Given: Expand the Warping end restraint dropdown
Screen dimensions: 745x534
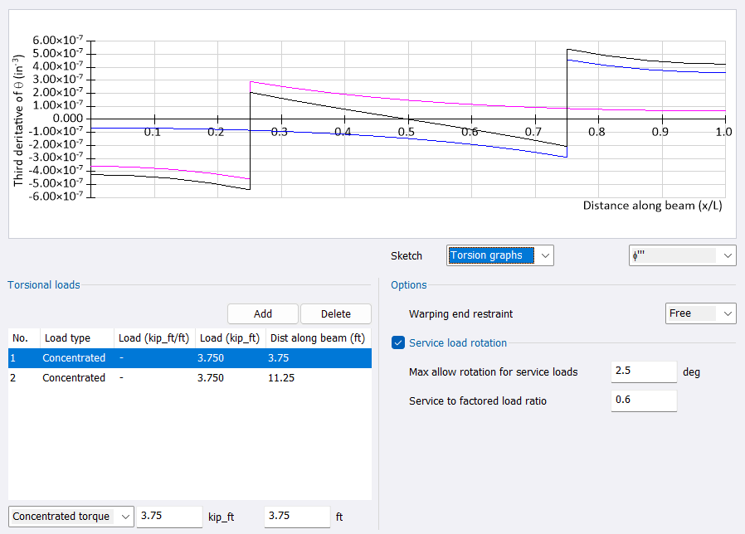Looking at the screenshot, I should (700, 313).
